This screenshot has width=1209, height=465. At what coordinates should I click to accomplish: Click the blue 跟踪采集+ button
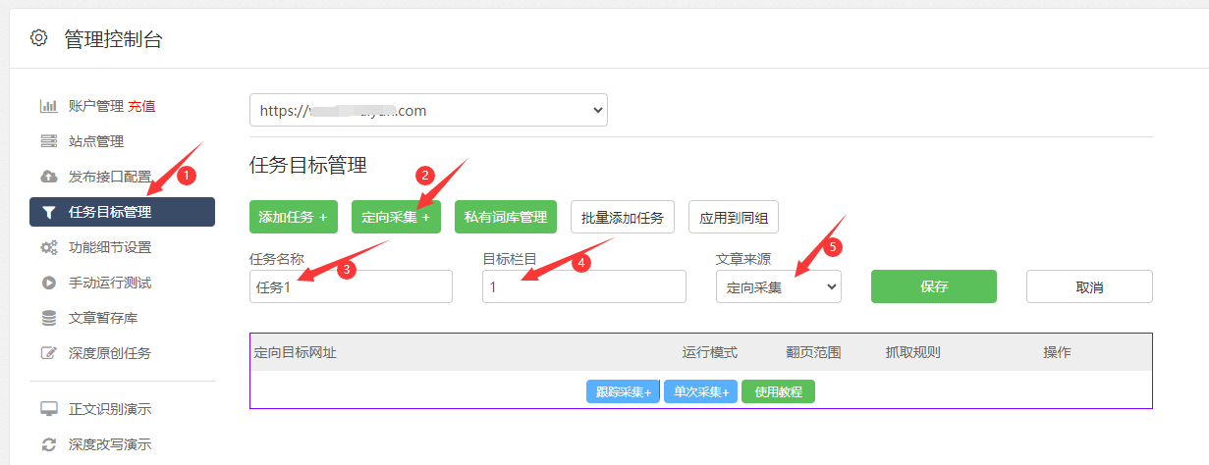coord(623,391)
